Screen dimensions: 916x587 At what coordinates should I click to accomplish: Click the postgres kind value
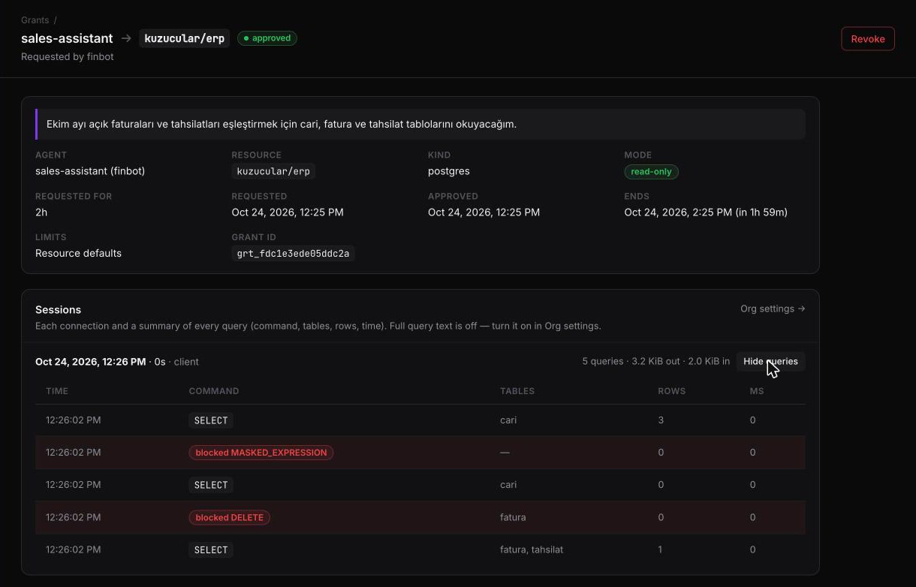[449, 171]
